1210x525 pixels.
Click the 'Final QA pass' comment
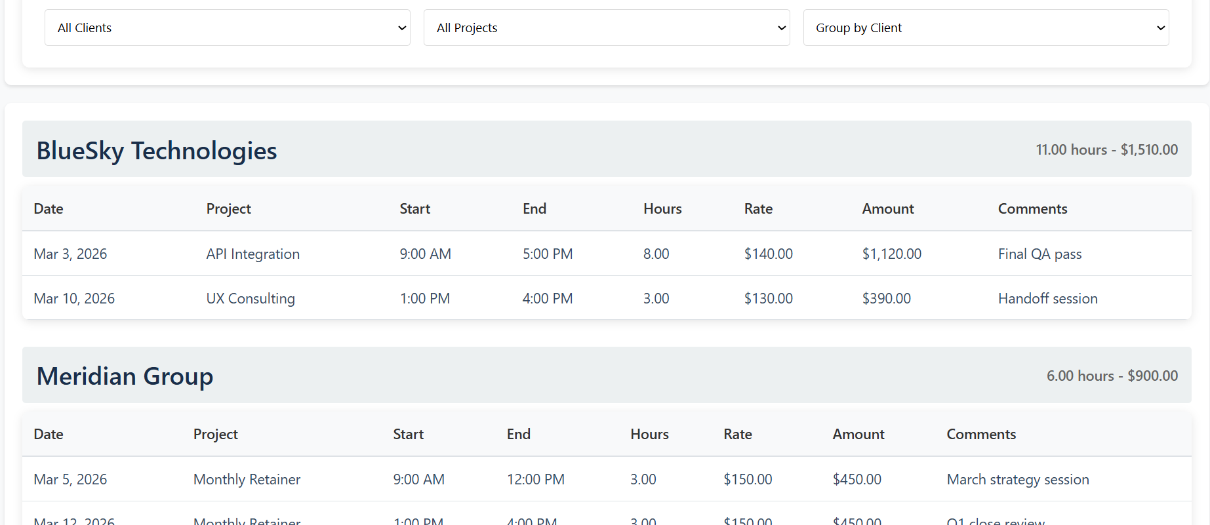1039,254
